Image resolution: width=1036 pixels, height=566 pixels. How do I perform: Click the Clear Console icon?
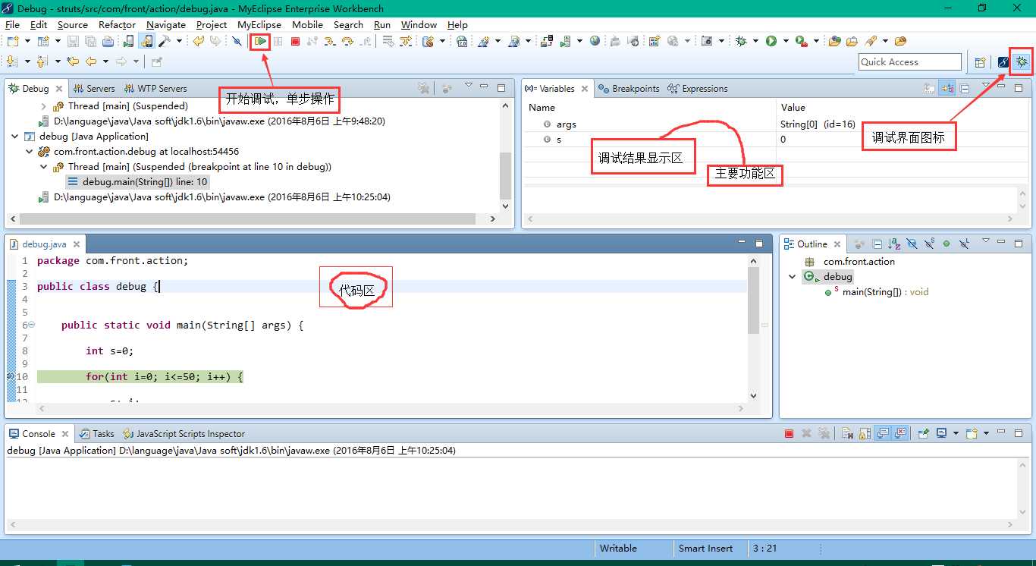(x=847, y=433)
